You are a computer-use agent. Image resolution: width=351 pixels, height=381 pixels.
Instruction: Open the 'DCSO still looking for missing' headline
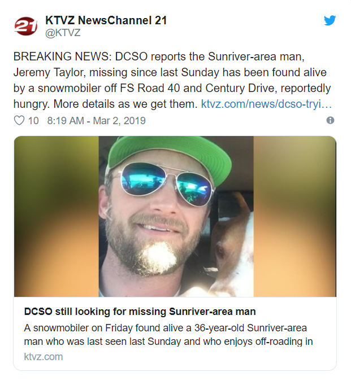(x=140, y=312)
